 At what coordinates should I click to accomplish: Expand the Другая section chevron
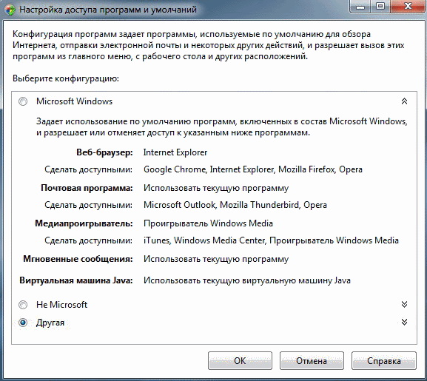coord(404,323)
